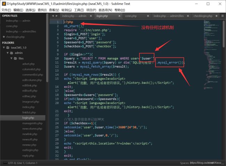Image resolution: width=226 pixels, height=166 pixels.
Task: Toggle the sidebar panel switcher icon
Action: [5, 163]
